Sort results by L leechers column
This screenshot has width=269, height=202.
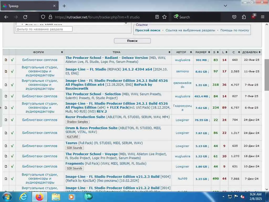click(x=224, y=52)
